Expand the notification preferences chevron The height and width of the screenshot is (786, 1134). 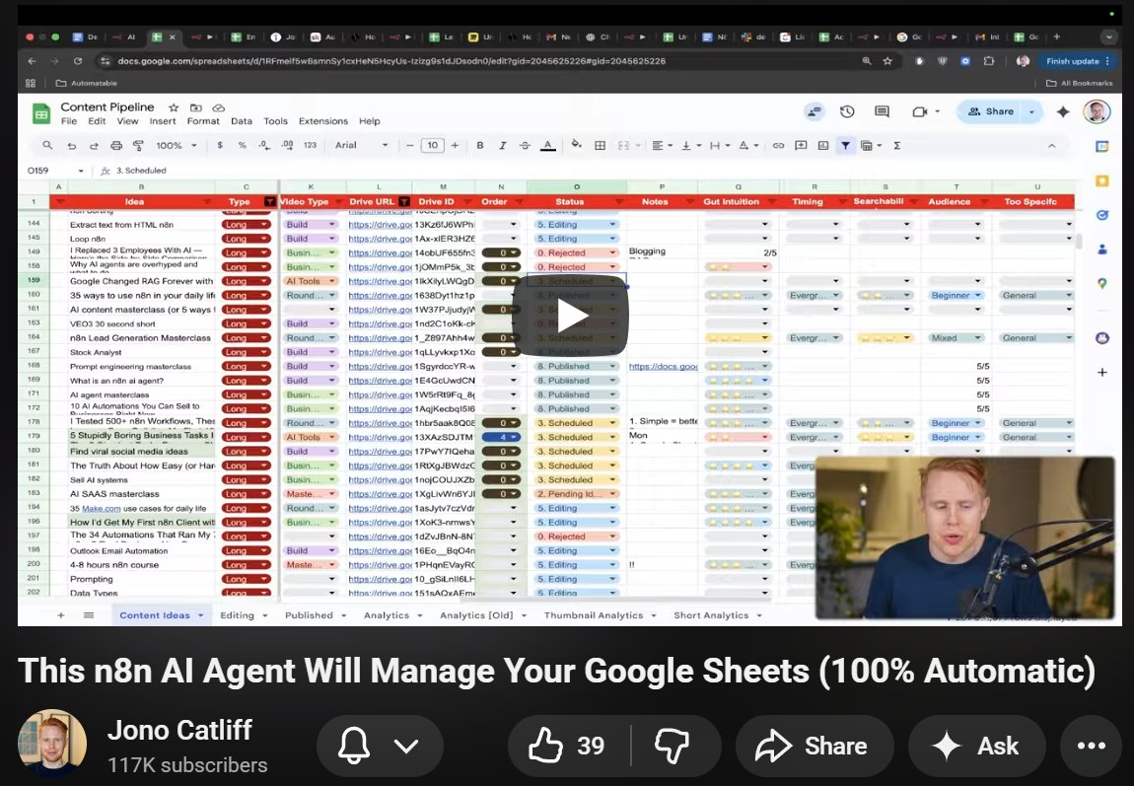[x=406, y=746]
